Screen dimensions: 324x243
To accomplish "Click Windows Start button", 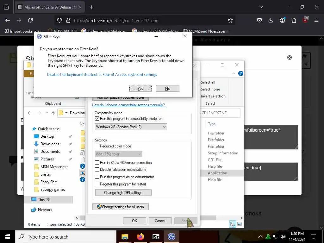I will click(x=8, y=237).
